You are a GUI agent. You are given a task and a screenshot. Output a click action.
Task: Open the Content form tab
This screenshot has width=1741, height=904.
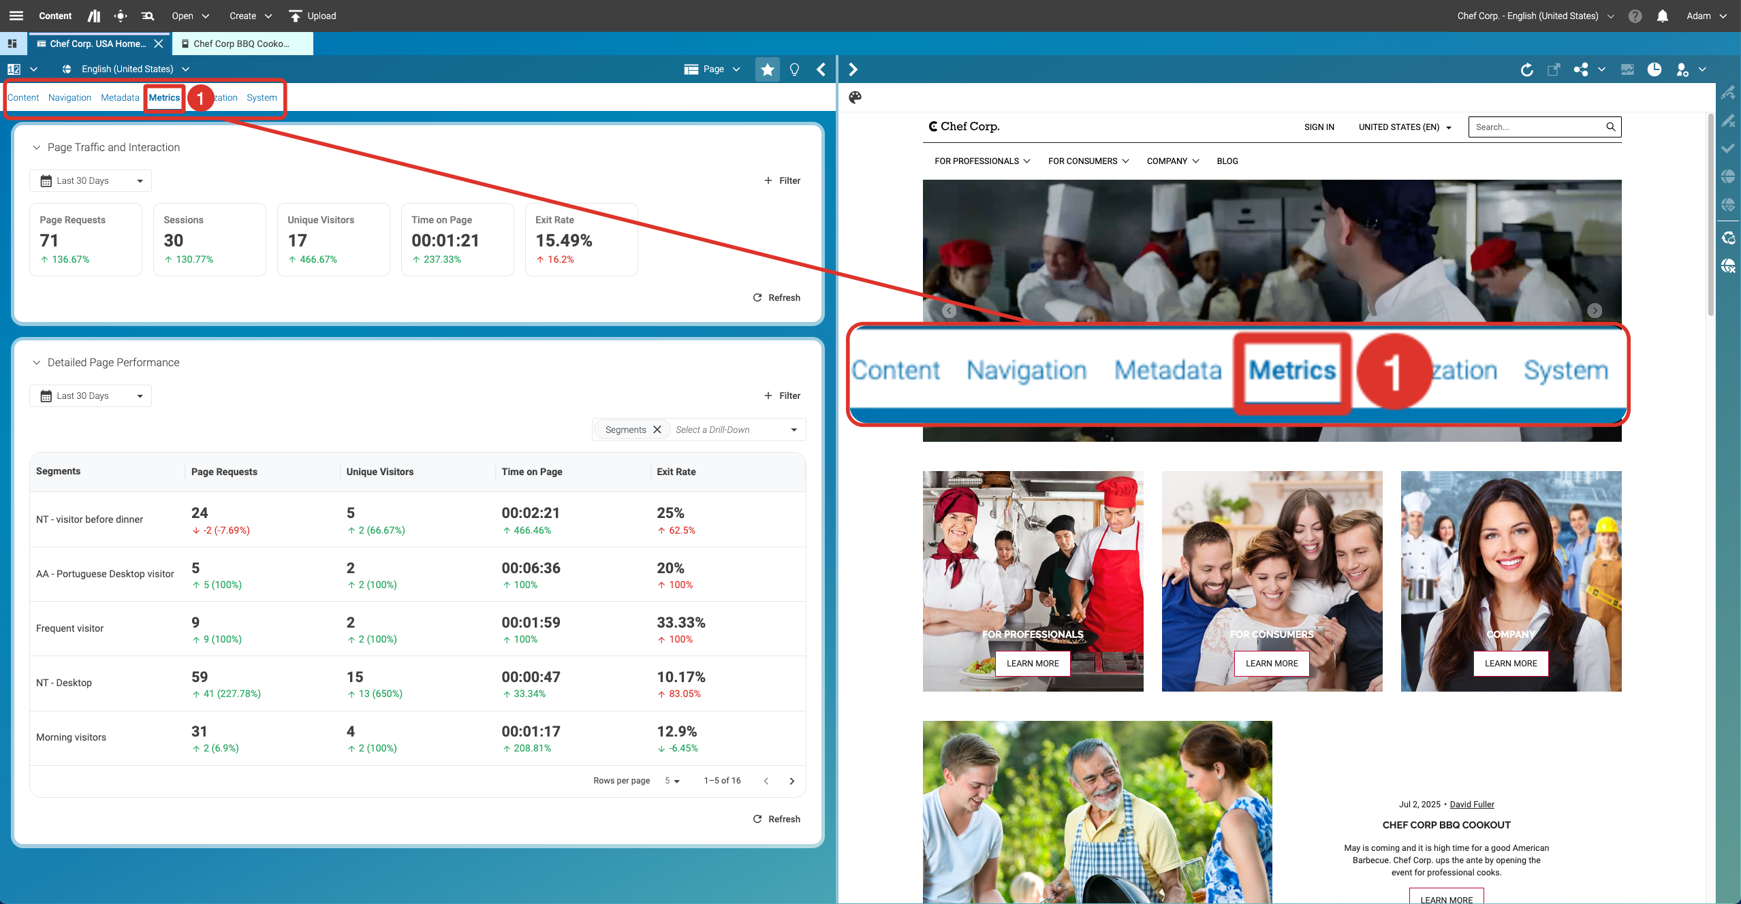coord(23,97)
